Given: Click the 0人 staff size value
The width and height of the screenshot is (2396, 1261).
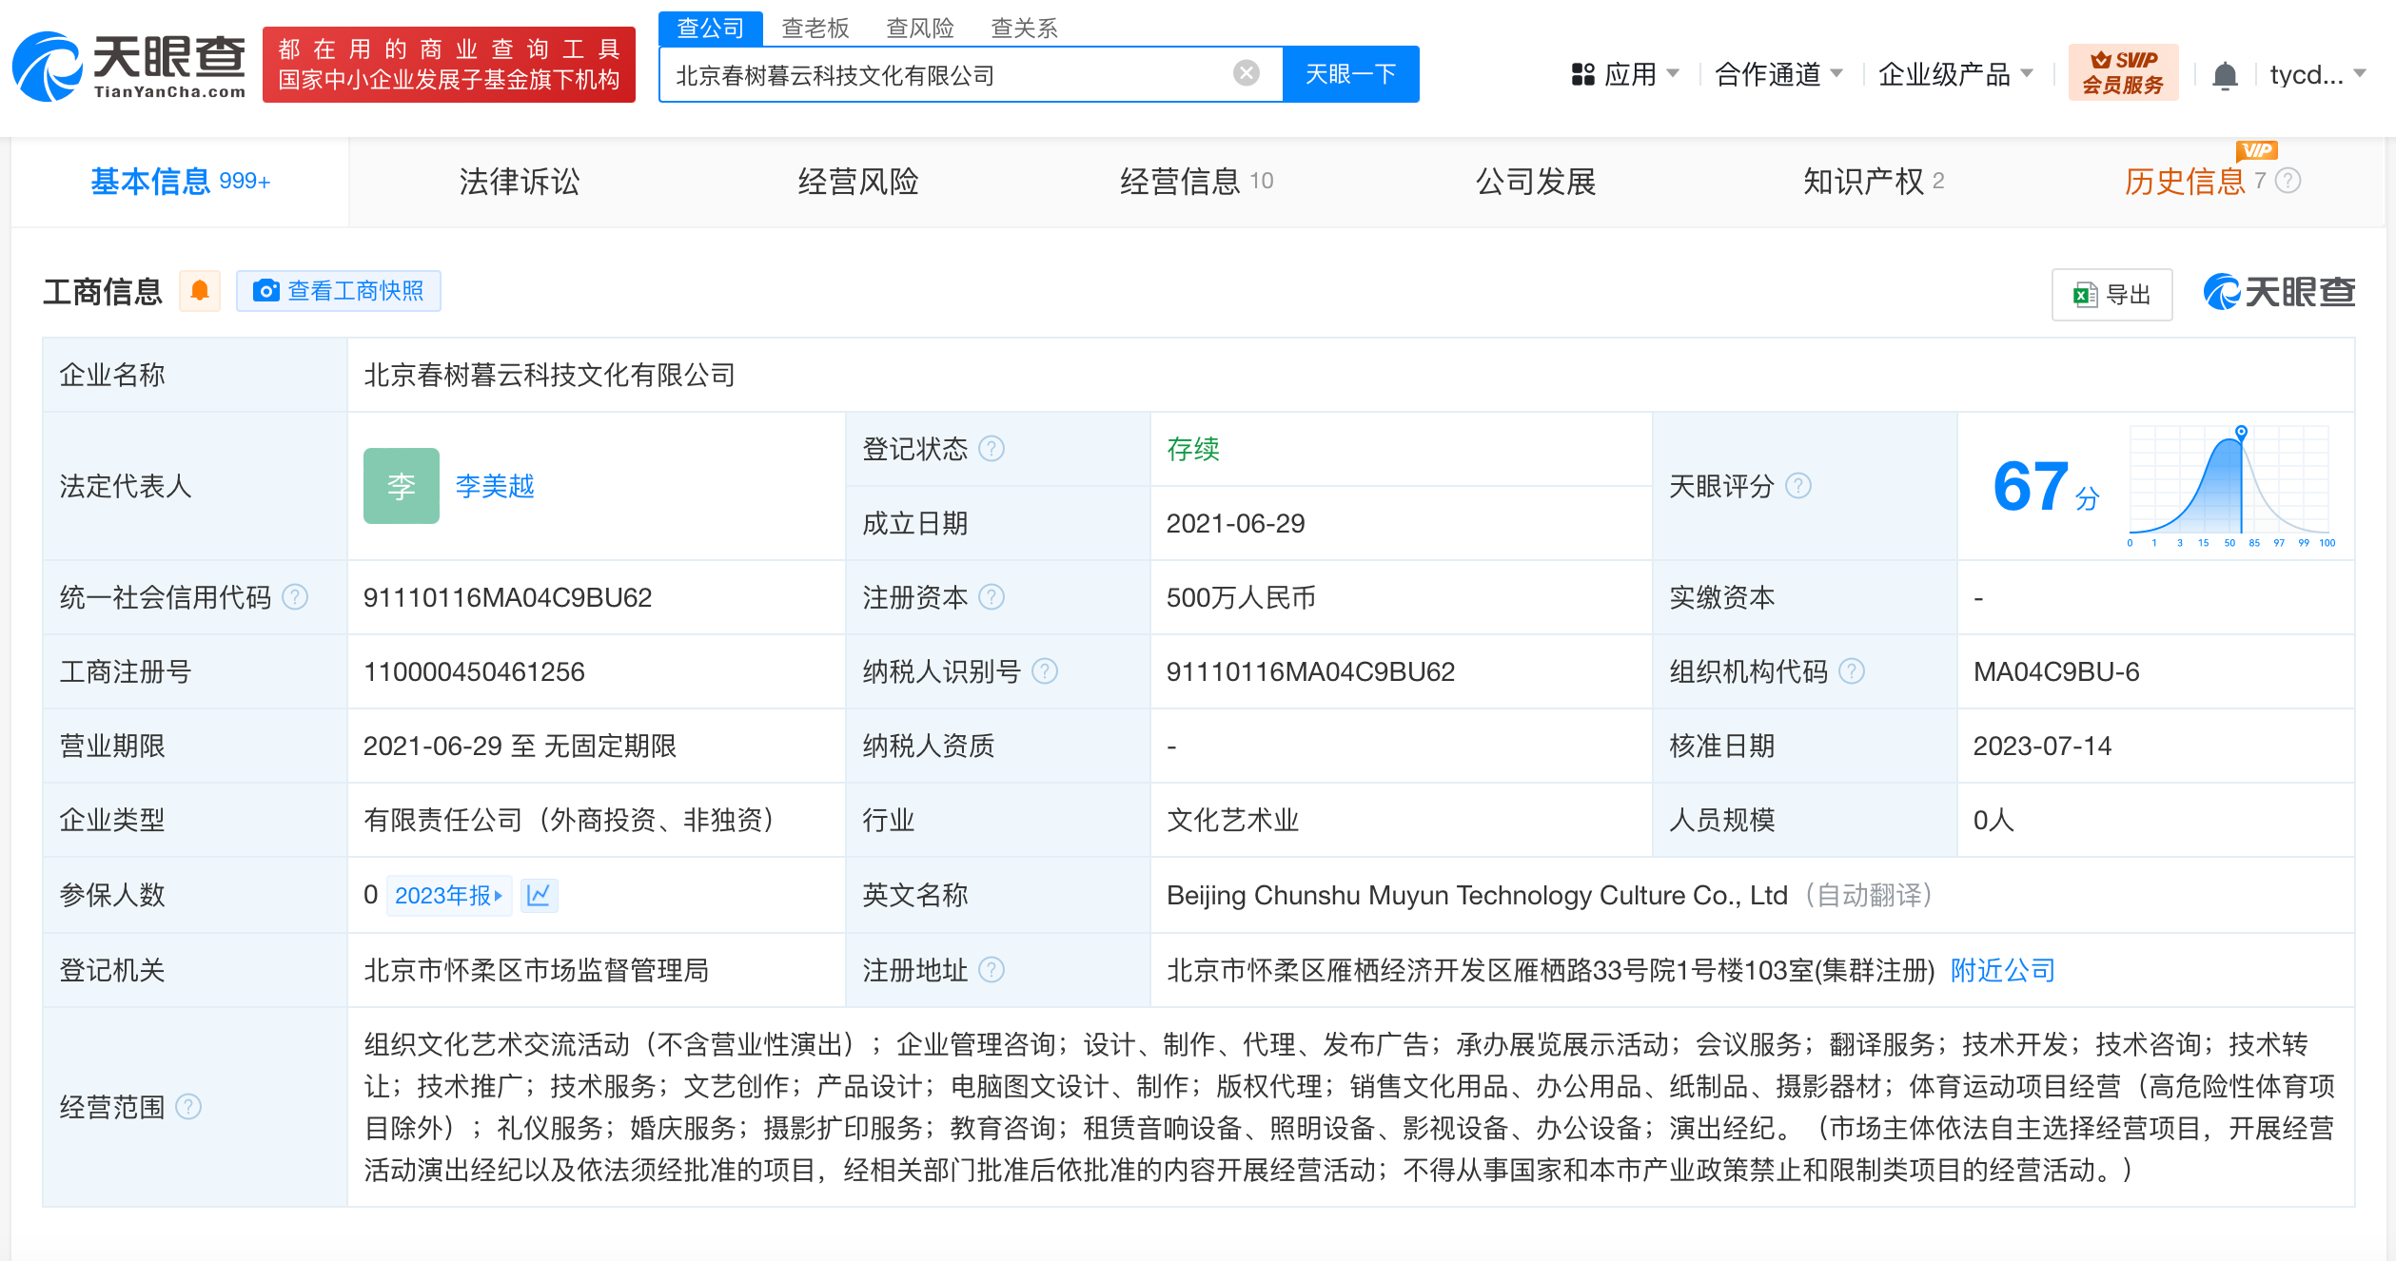Looking at the screenshot, I should (1993, 820).
